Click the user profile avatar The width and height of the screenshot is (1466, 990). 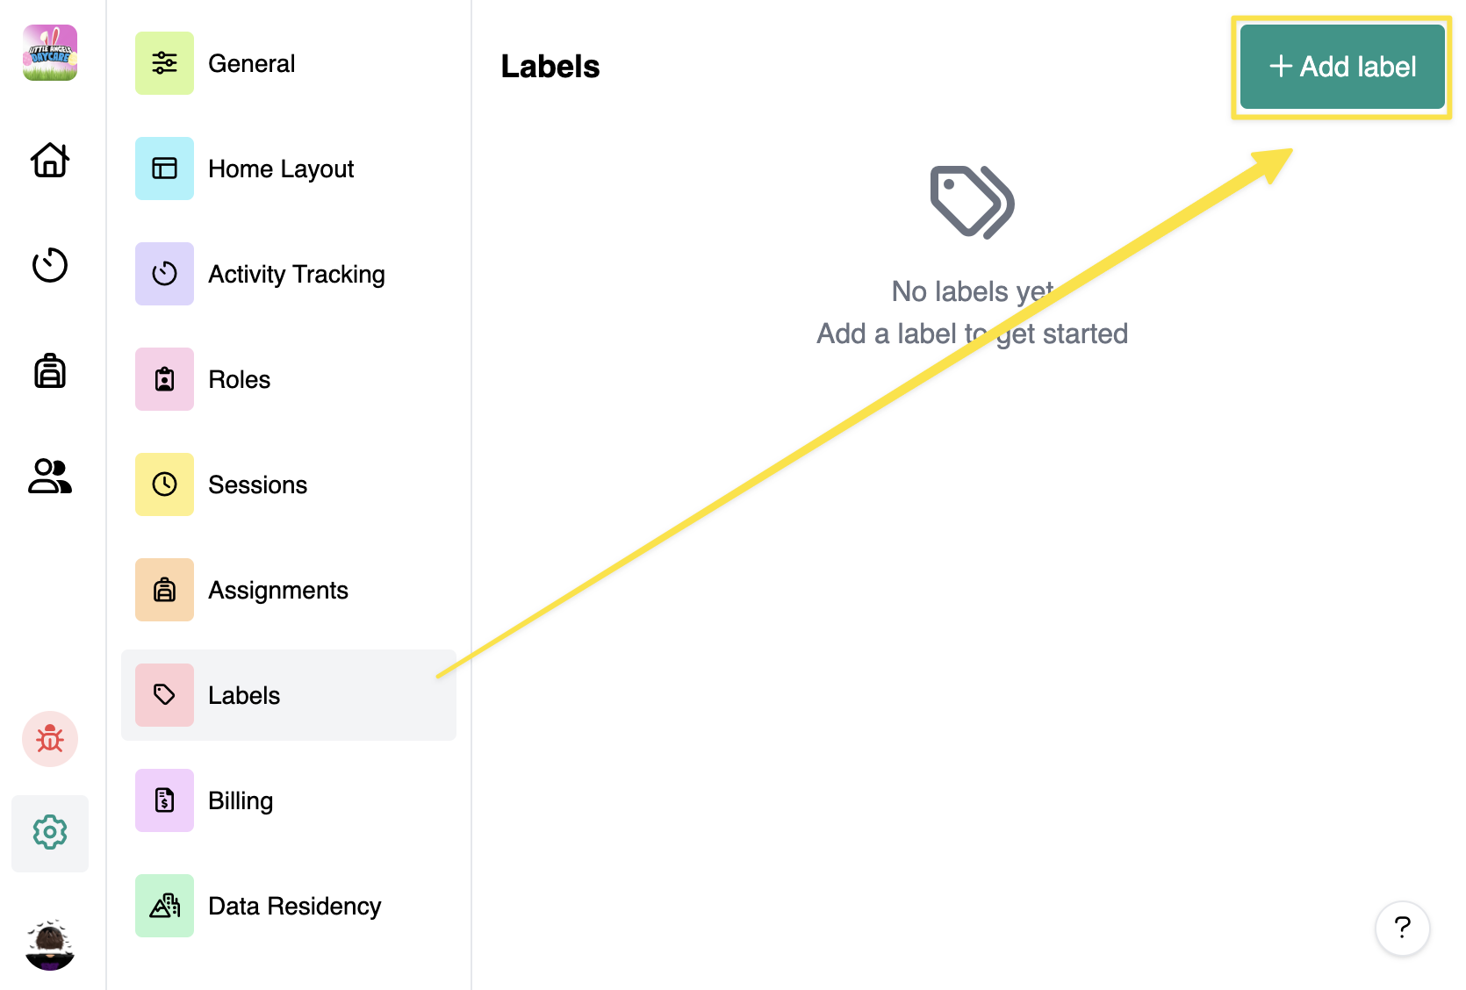pos(50,945)
